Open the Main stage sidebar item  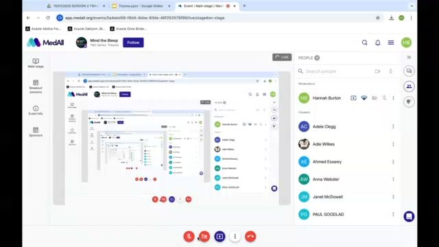[36, 63]
